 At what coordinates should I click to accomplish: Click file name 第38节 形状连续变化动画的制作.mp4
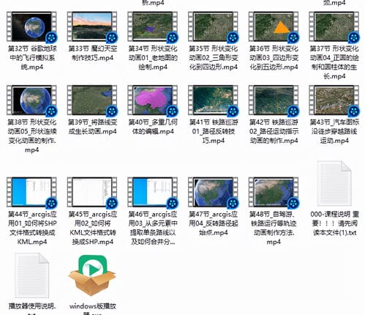(31, 136)
